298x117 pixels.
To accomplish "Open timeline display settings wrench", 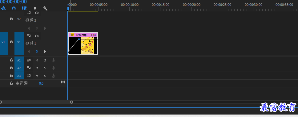I will pos(45,8).
